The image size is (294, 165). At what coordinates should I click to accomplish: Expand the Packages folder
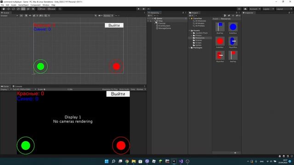pyautogui.click(x=190, y=48)
